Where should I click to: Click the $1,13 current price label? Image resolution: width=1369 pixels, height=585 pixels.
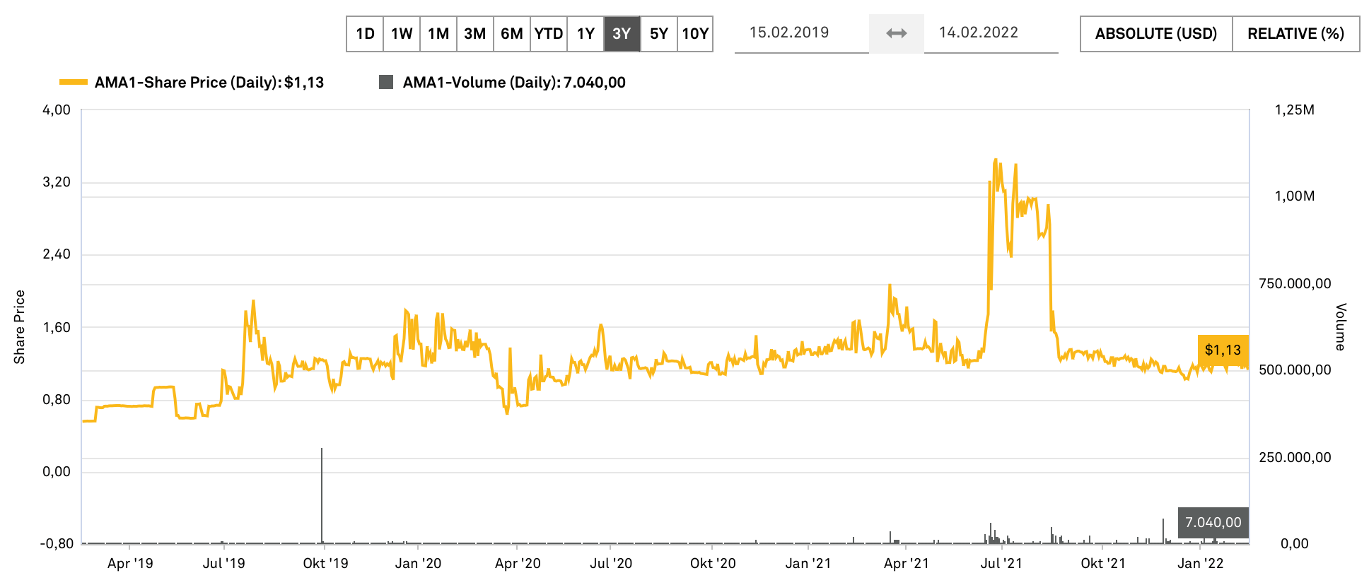1223,350
